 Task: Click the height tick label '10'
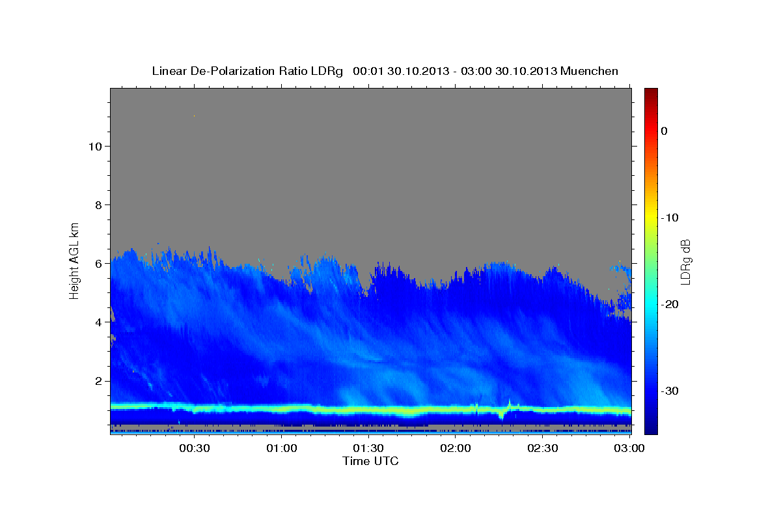(x=94, y=147)
